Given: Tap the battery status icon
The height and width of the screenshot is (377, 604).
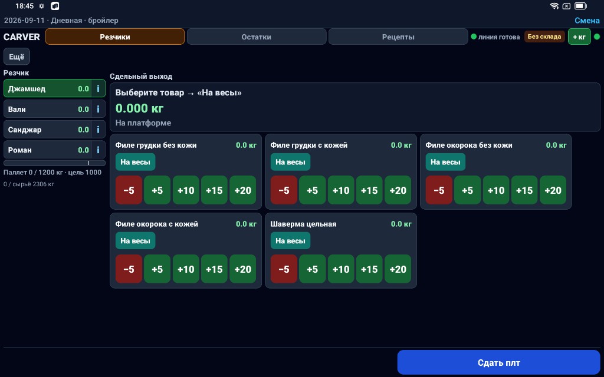Looking at the screenshot, I should (x=580, y=6).
